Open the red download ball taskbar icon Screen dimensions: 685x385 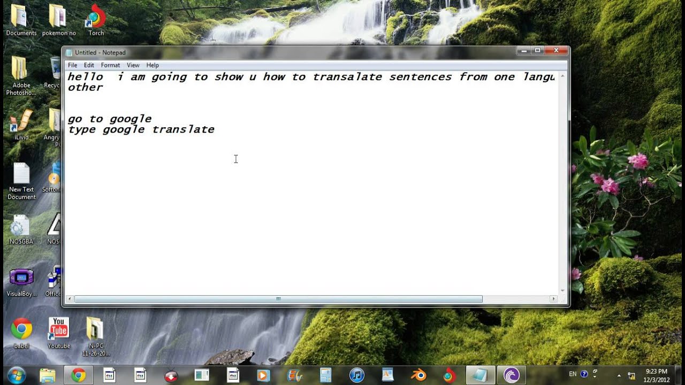coord(171,375)
